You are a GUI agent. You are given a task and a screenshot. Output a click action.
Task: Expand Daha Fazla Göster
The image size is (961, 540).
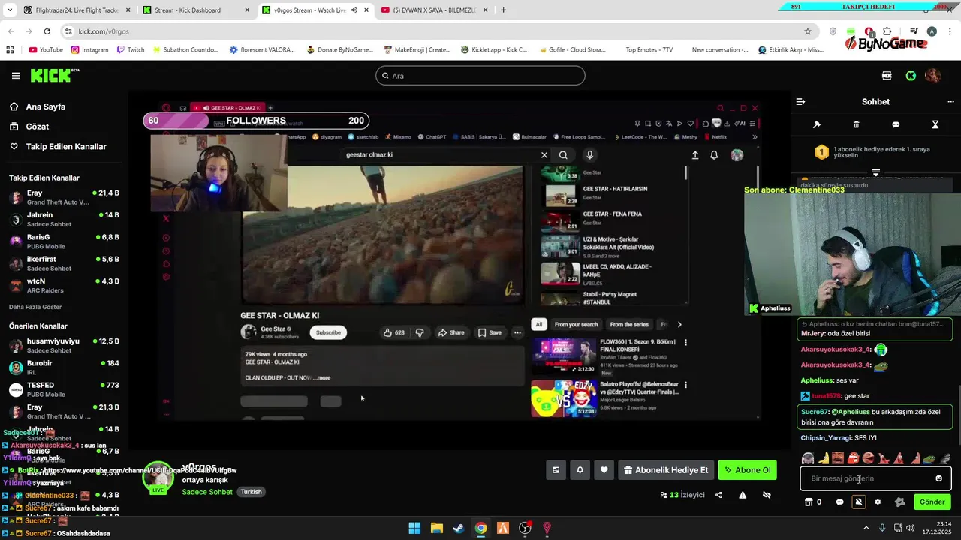[35, 307]
